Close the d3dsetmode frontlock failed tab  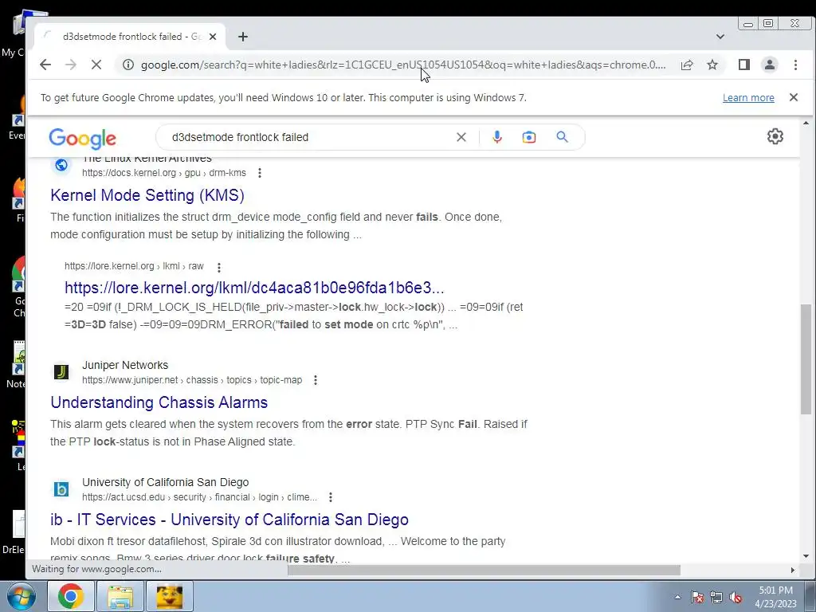[x=212, y=37]
